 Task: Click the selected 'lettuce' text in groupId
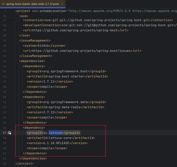pos(55,133)
